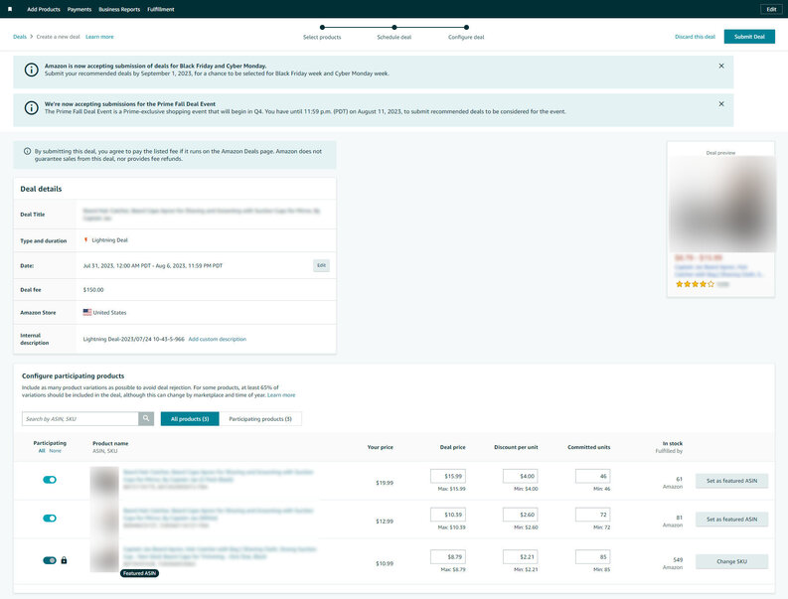
Task: Click Deals breadcrumb link
Action: coord(20,37)
